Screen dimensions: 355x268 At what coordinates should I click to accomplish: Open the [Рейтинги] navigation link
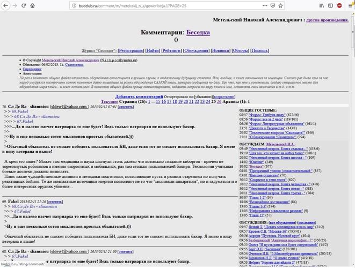point(171,50)
